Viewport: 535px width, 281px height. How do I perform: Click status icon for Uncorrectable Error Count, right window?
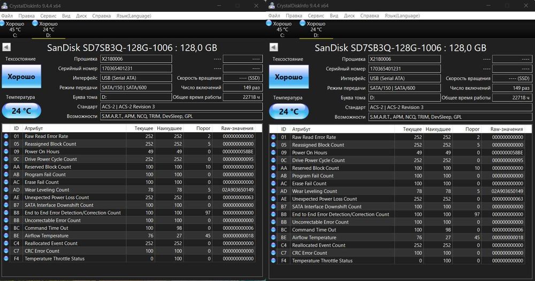[x=273, y=222]
